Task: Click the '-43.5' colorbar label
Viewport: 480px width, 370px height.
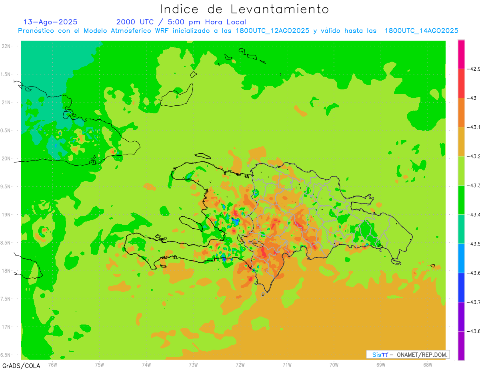Action: [474, 243]
